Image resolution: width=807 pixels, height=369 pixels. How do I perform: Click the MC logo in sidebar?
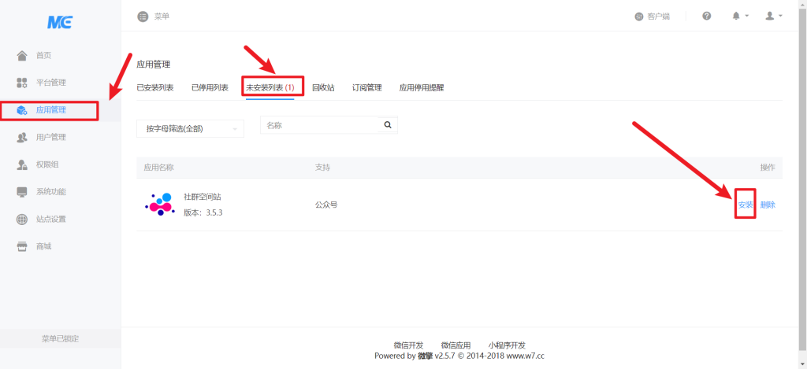point(60,21)
